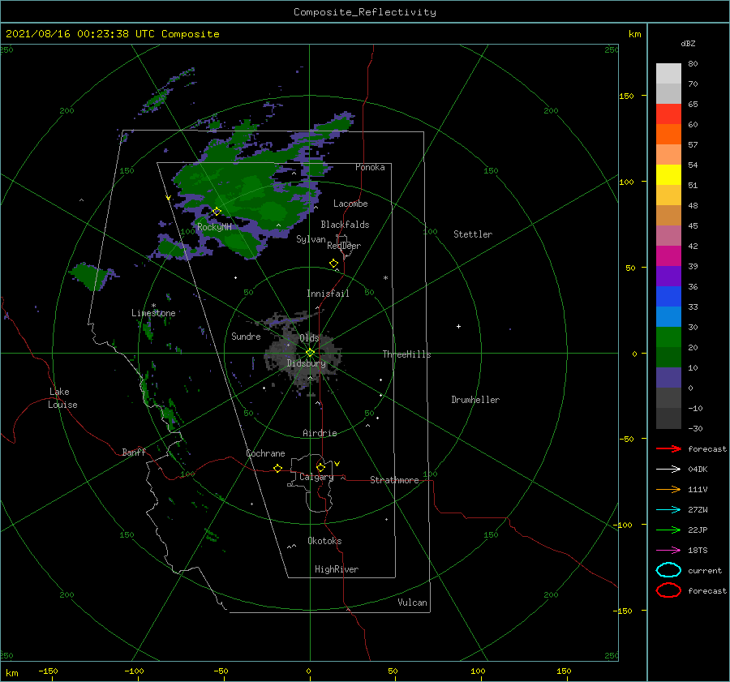730x682 pixels.
Task: Click the Ponoka label
Action: [x=370, y=167]
